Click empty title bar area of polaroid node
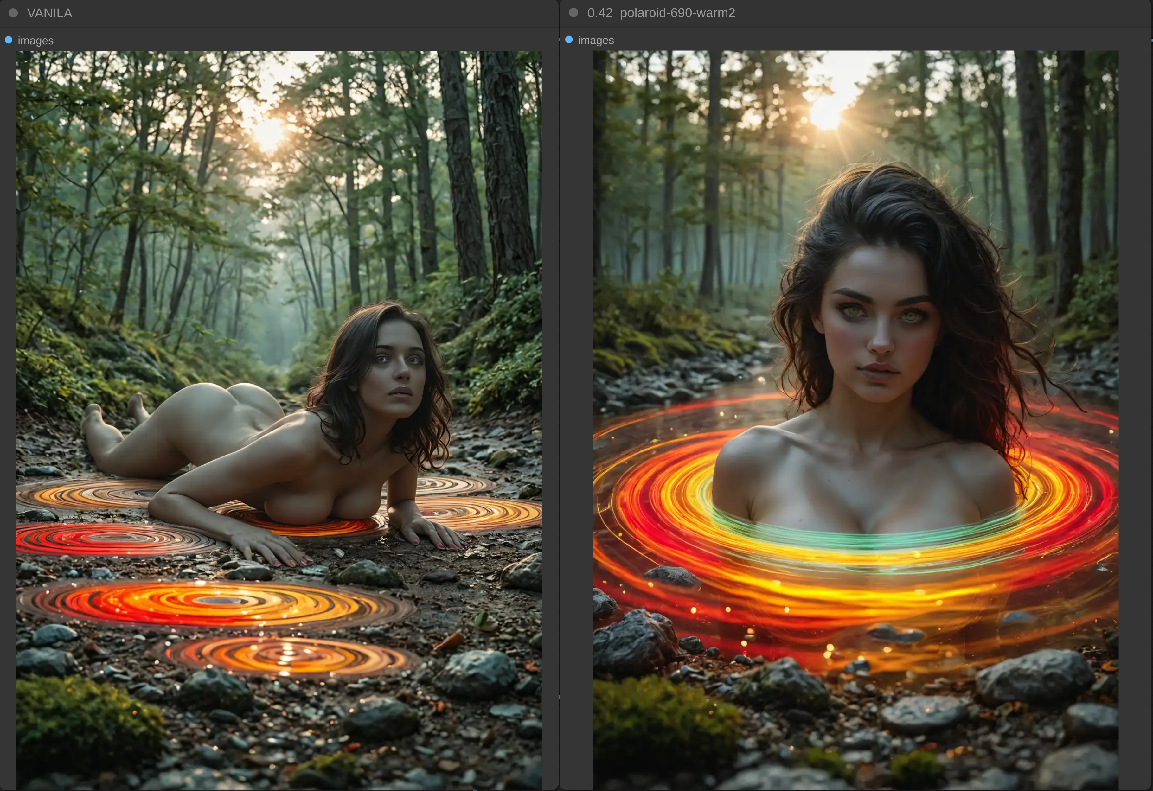Image resolution: width=1153 pixels, height=791 pixels. click(943, 13)
